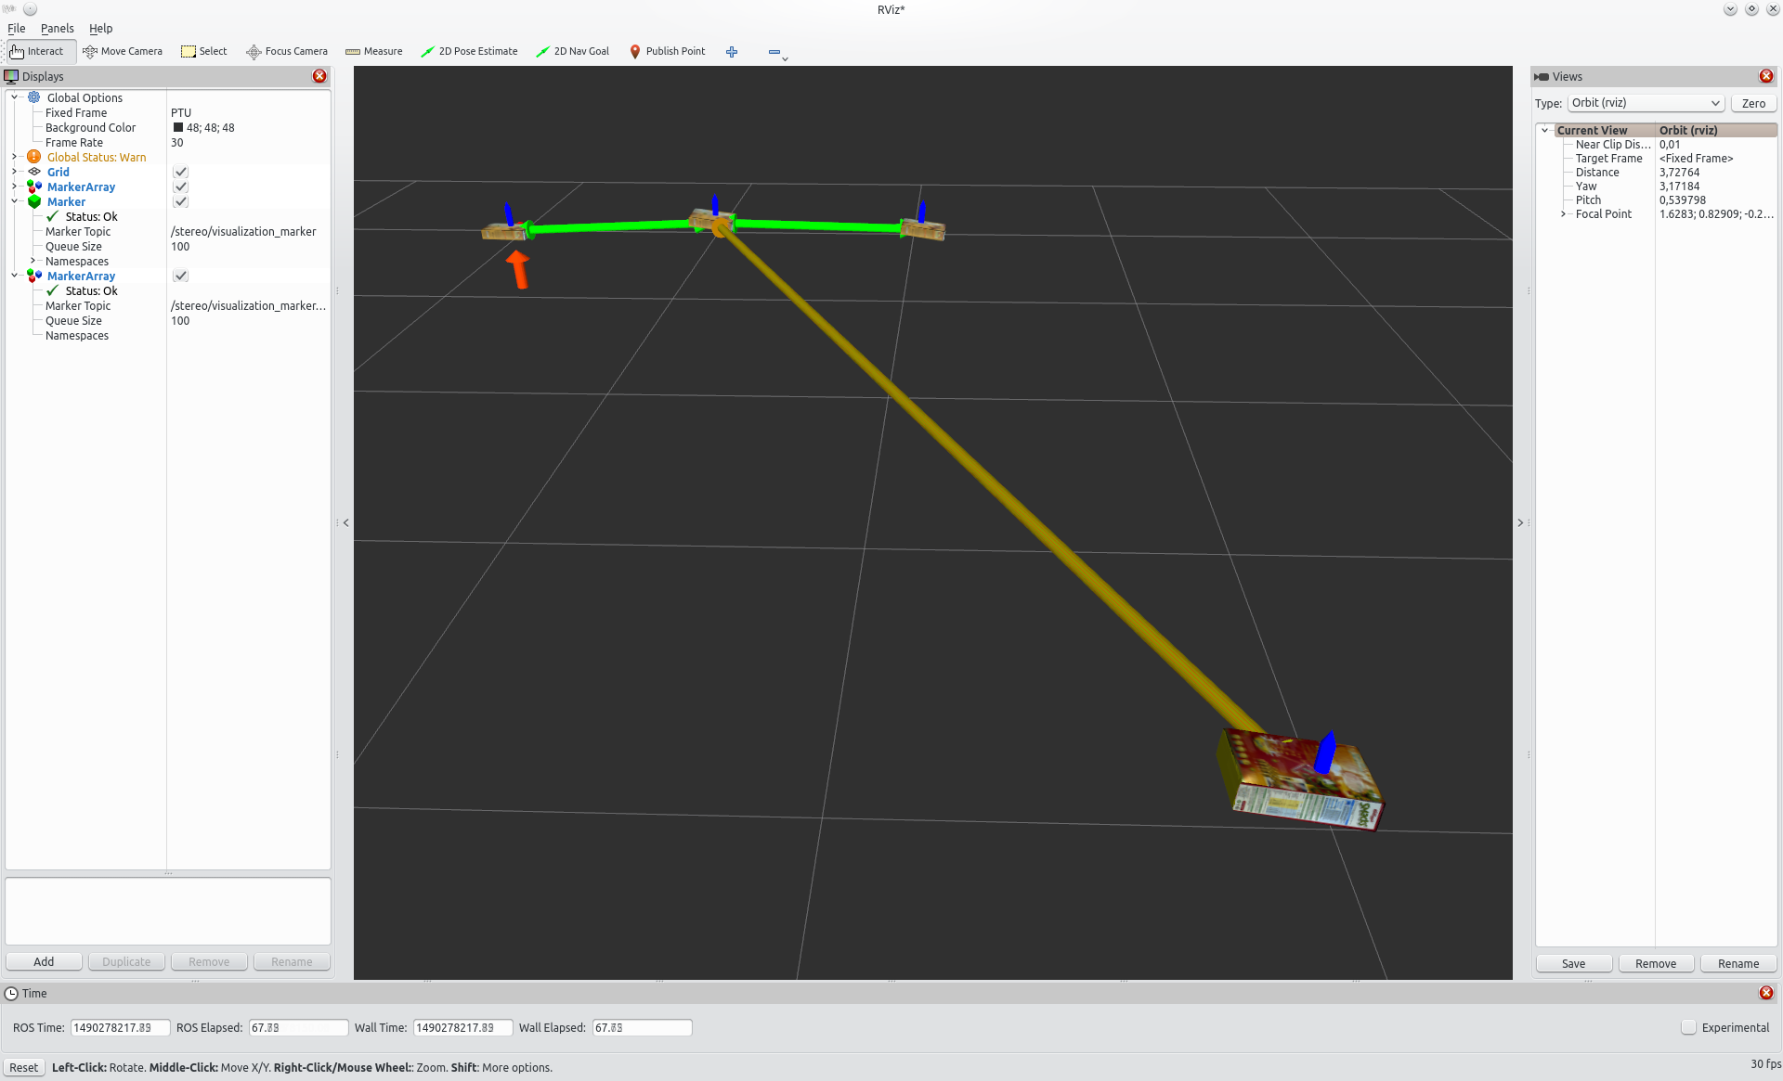This screenshot has width=1783, height=1081.
Task: Close the Displays panel
Action: point(319,76)
